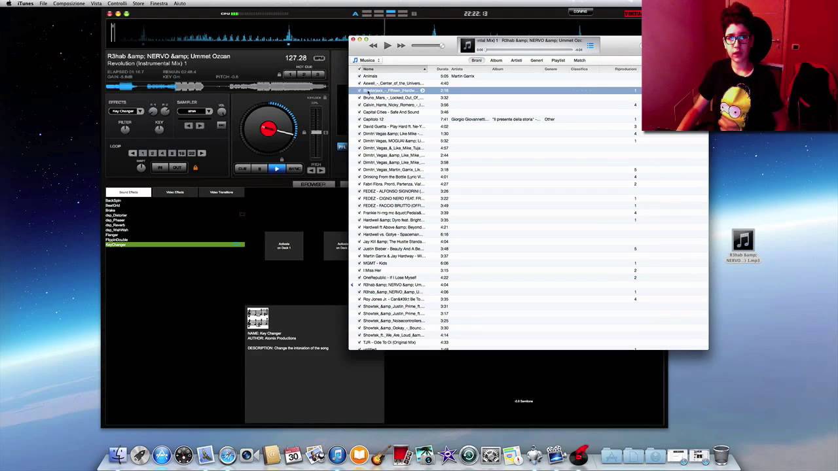Viewport: 838px width, 471px height.
Task: Sort songs by the Artista column
Action: click(x=457, y=69)
